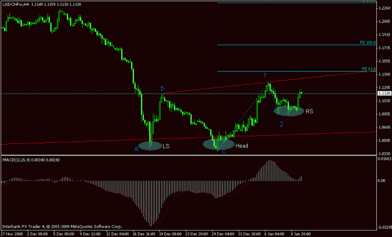
Task: Click the '31 Dec 20:00' time axis label
Action: tap(249, 234)
